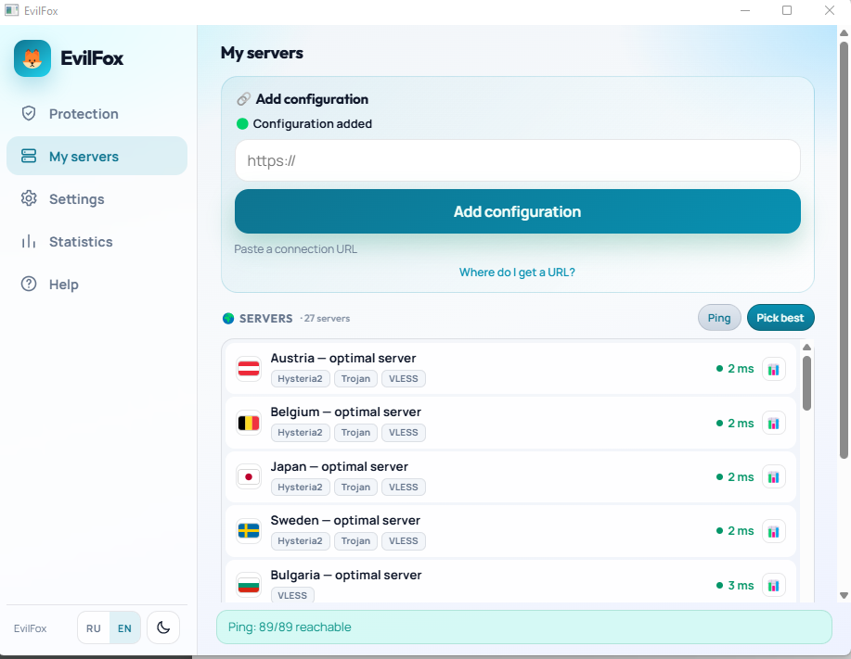The height and width of the screenshot is (659, 851).
Task: Select 'Sweden — optimal server' entry
Action: pos(510,531)
